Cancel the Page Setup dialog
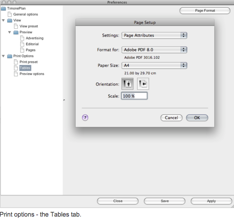This screenshot has height=218, width=234. point(172,118)
